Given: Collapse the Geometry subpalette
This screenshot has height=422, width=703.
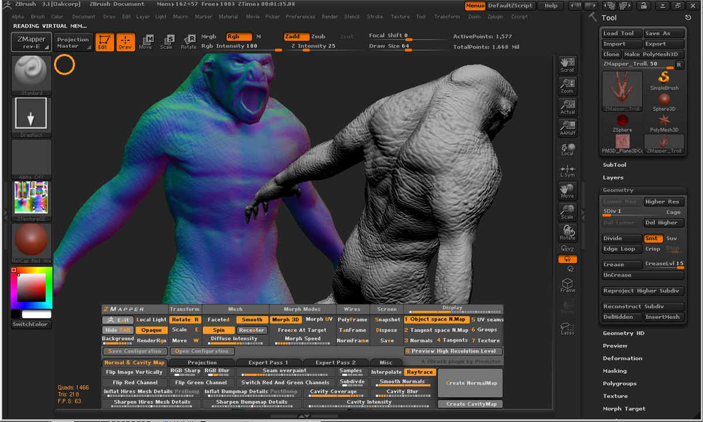Looking at the screenshot, I should (x=618, y=190).
